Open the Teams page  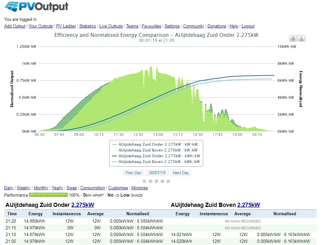pyautogui.click(x=132, y=26)
